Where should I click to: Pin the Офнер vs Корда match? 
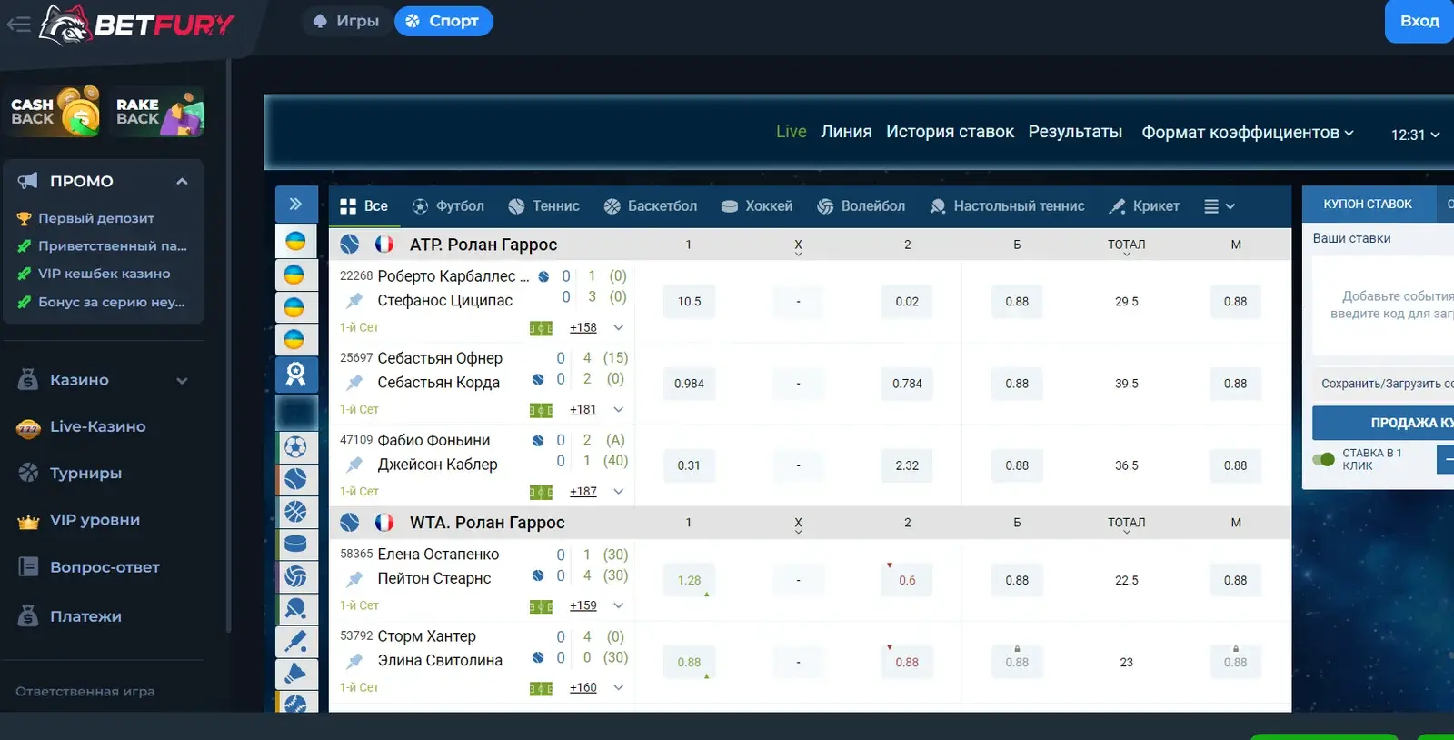pyautogui.click(x=354, y=382)
